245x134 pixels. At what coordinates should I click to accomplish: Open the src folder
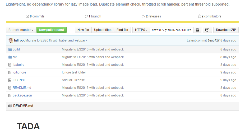click(x=15, y=57)
